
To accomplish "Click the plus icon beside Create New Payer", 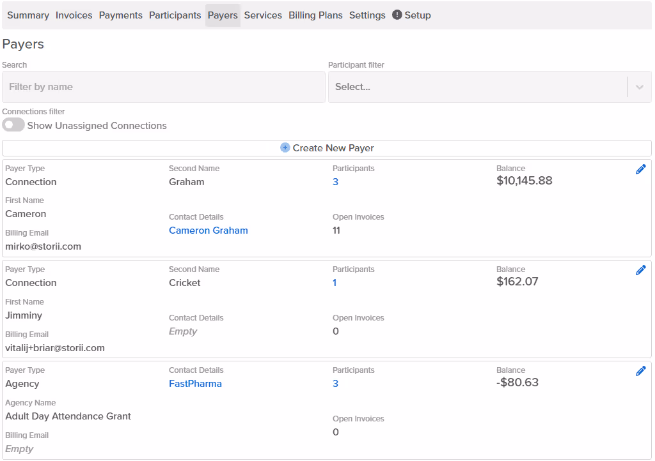I will (285, 147).
